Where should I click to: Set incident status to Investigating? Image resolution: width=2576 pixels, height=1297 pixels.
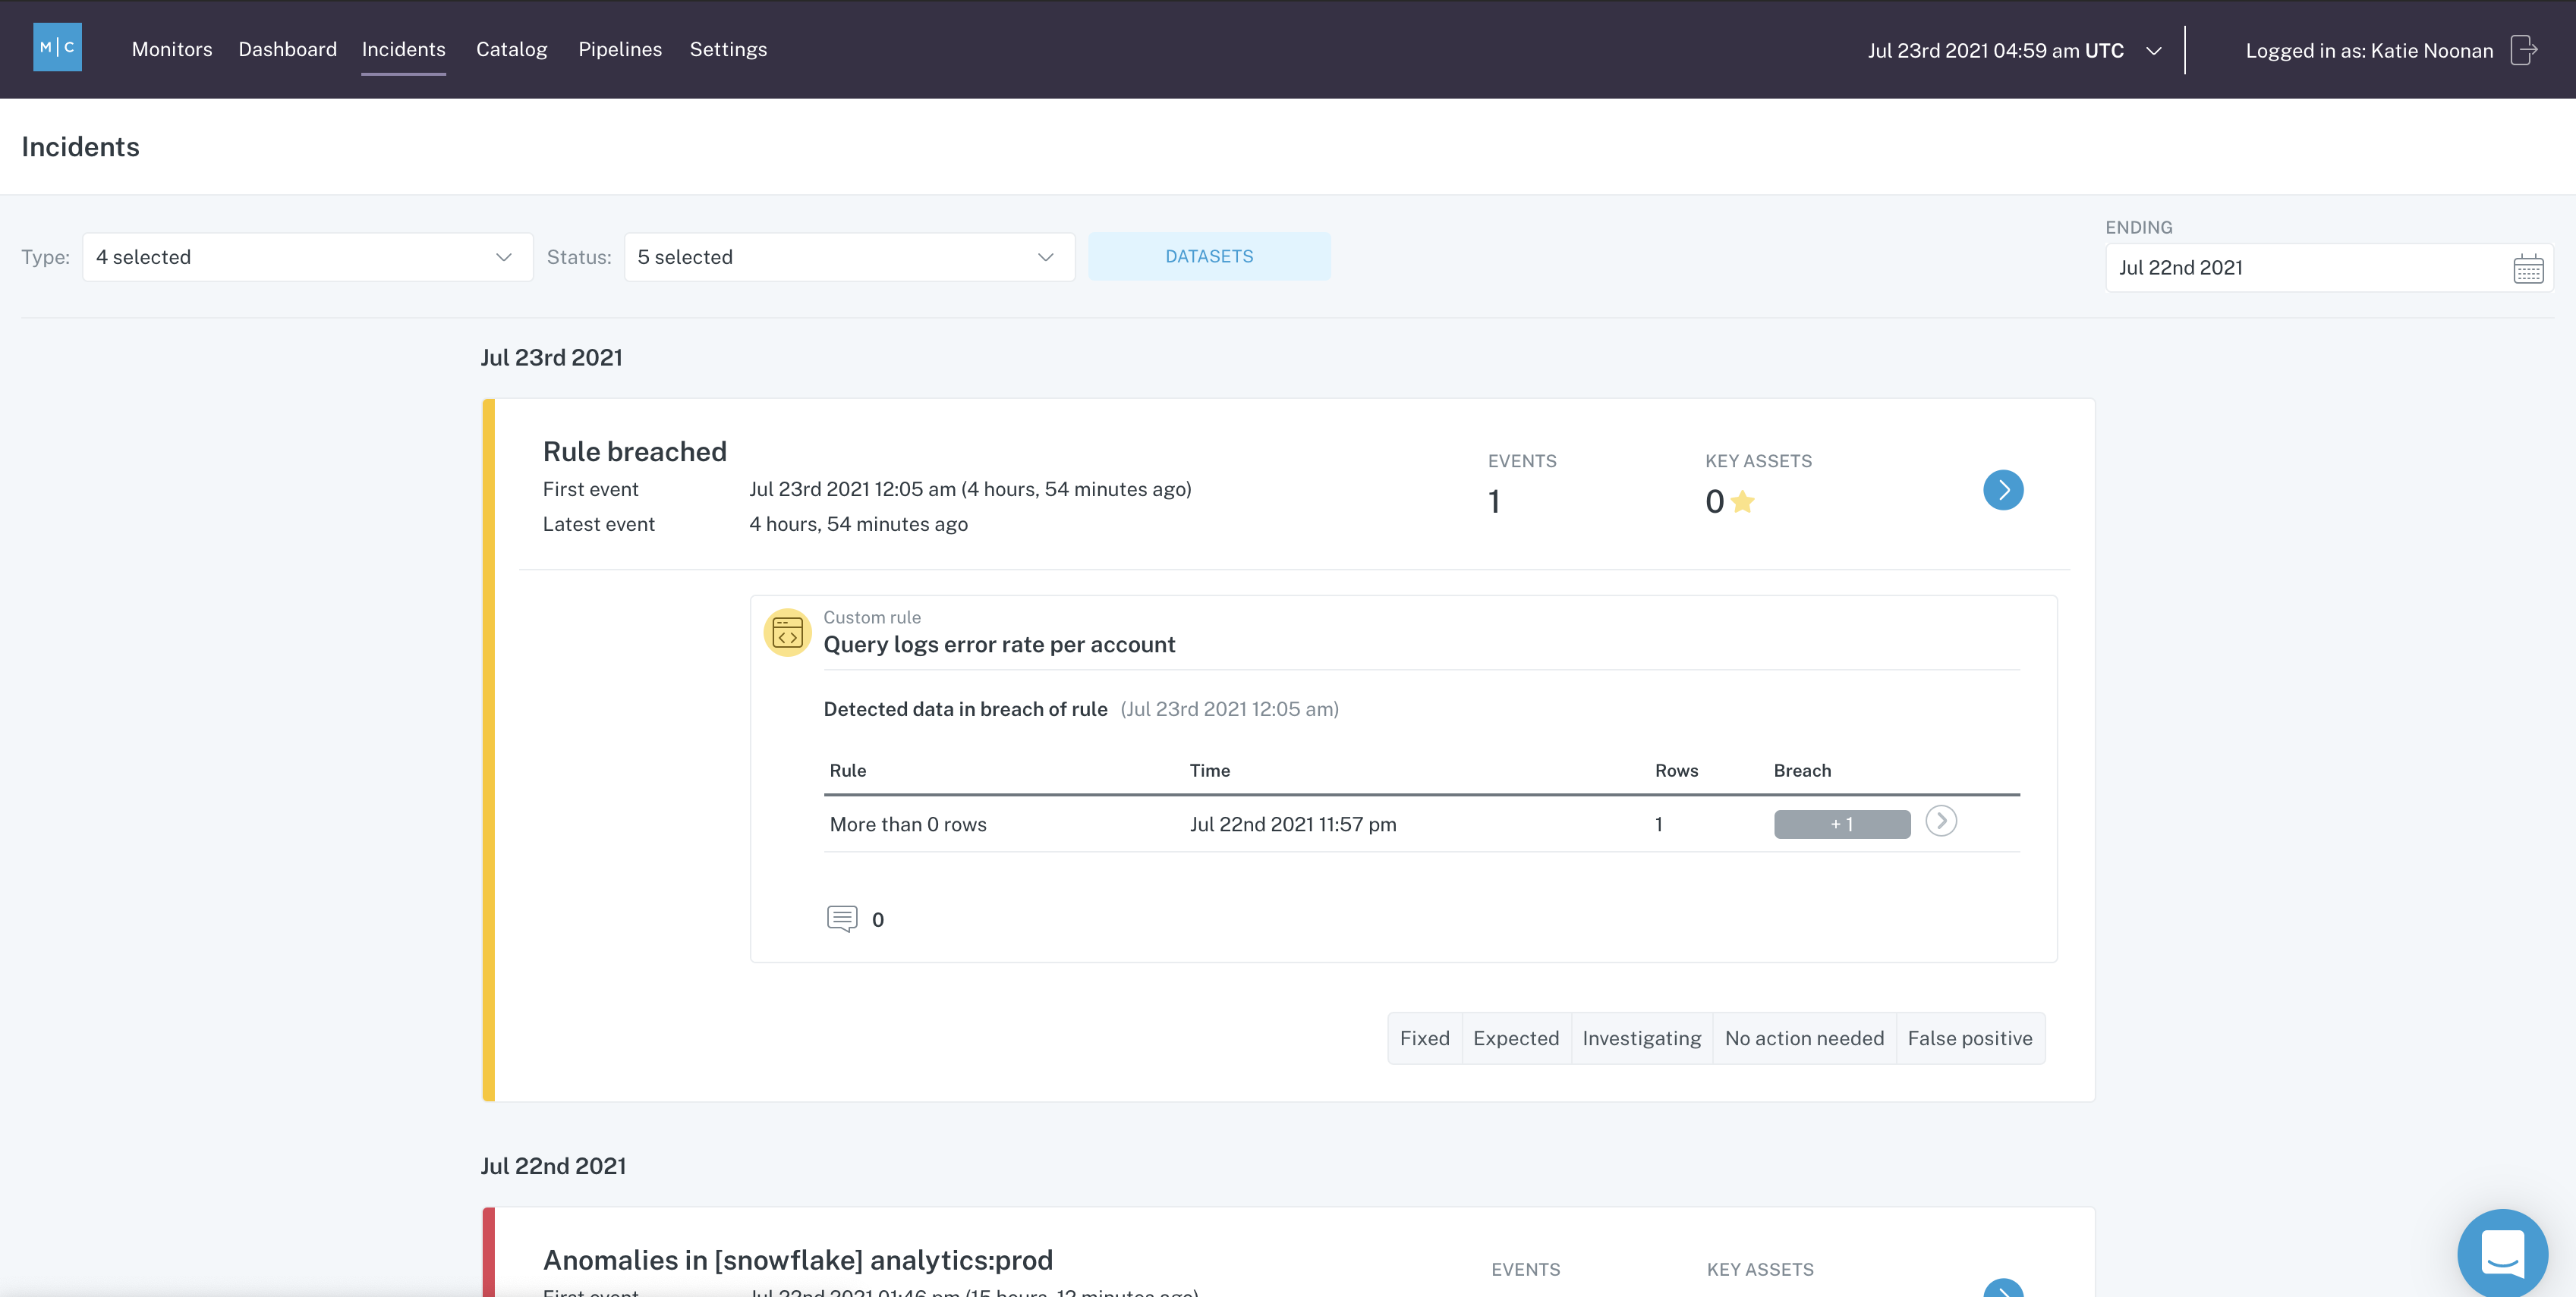click(1641, 1038)
